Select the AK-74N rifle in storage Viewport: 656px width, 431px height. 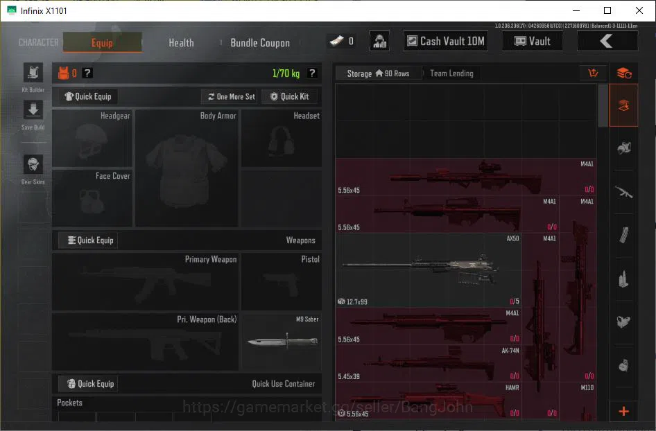pos(429,363)
